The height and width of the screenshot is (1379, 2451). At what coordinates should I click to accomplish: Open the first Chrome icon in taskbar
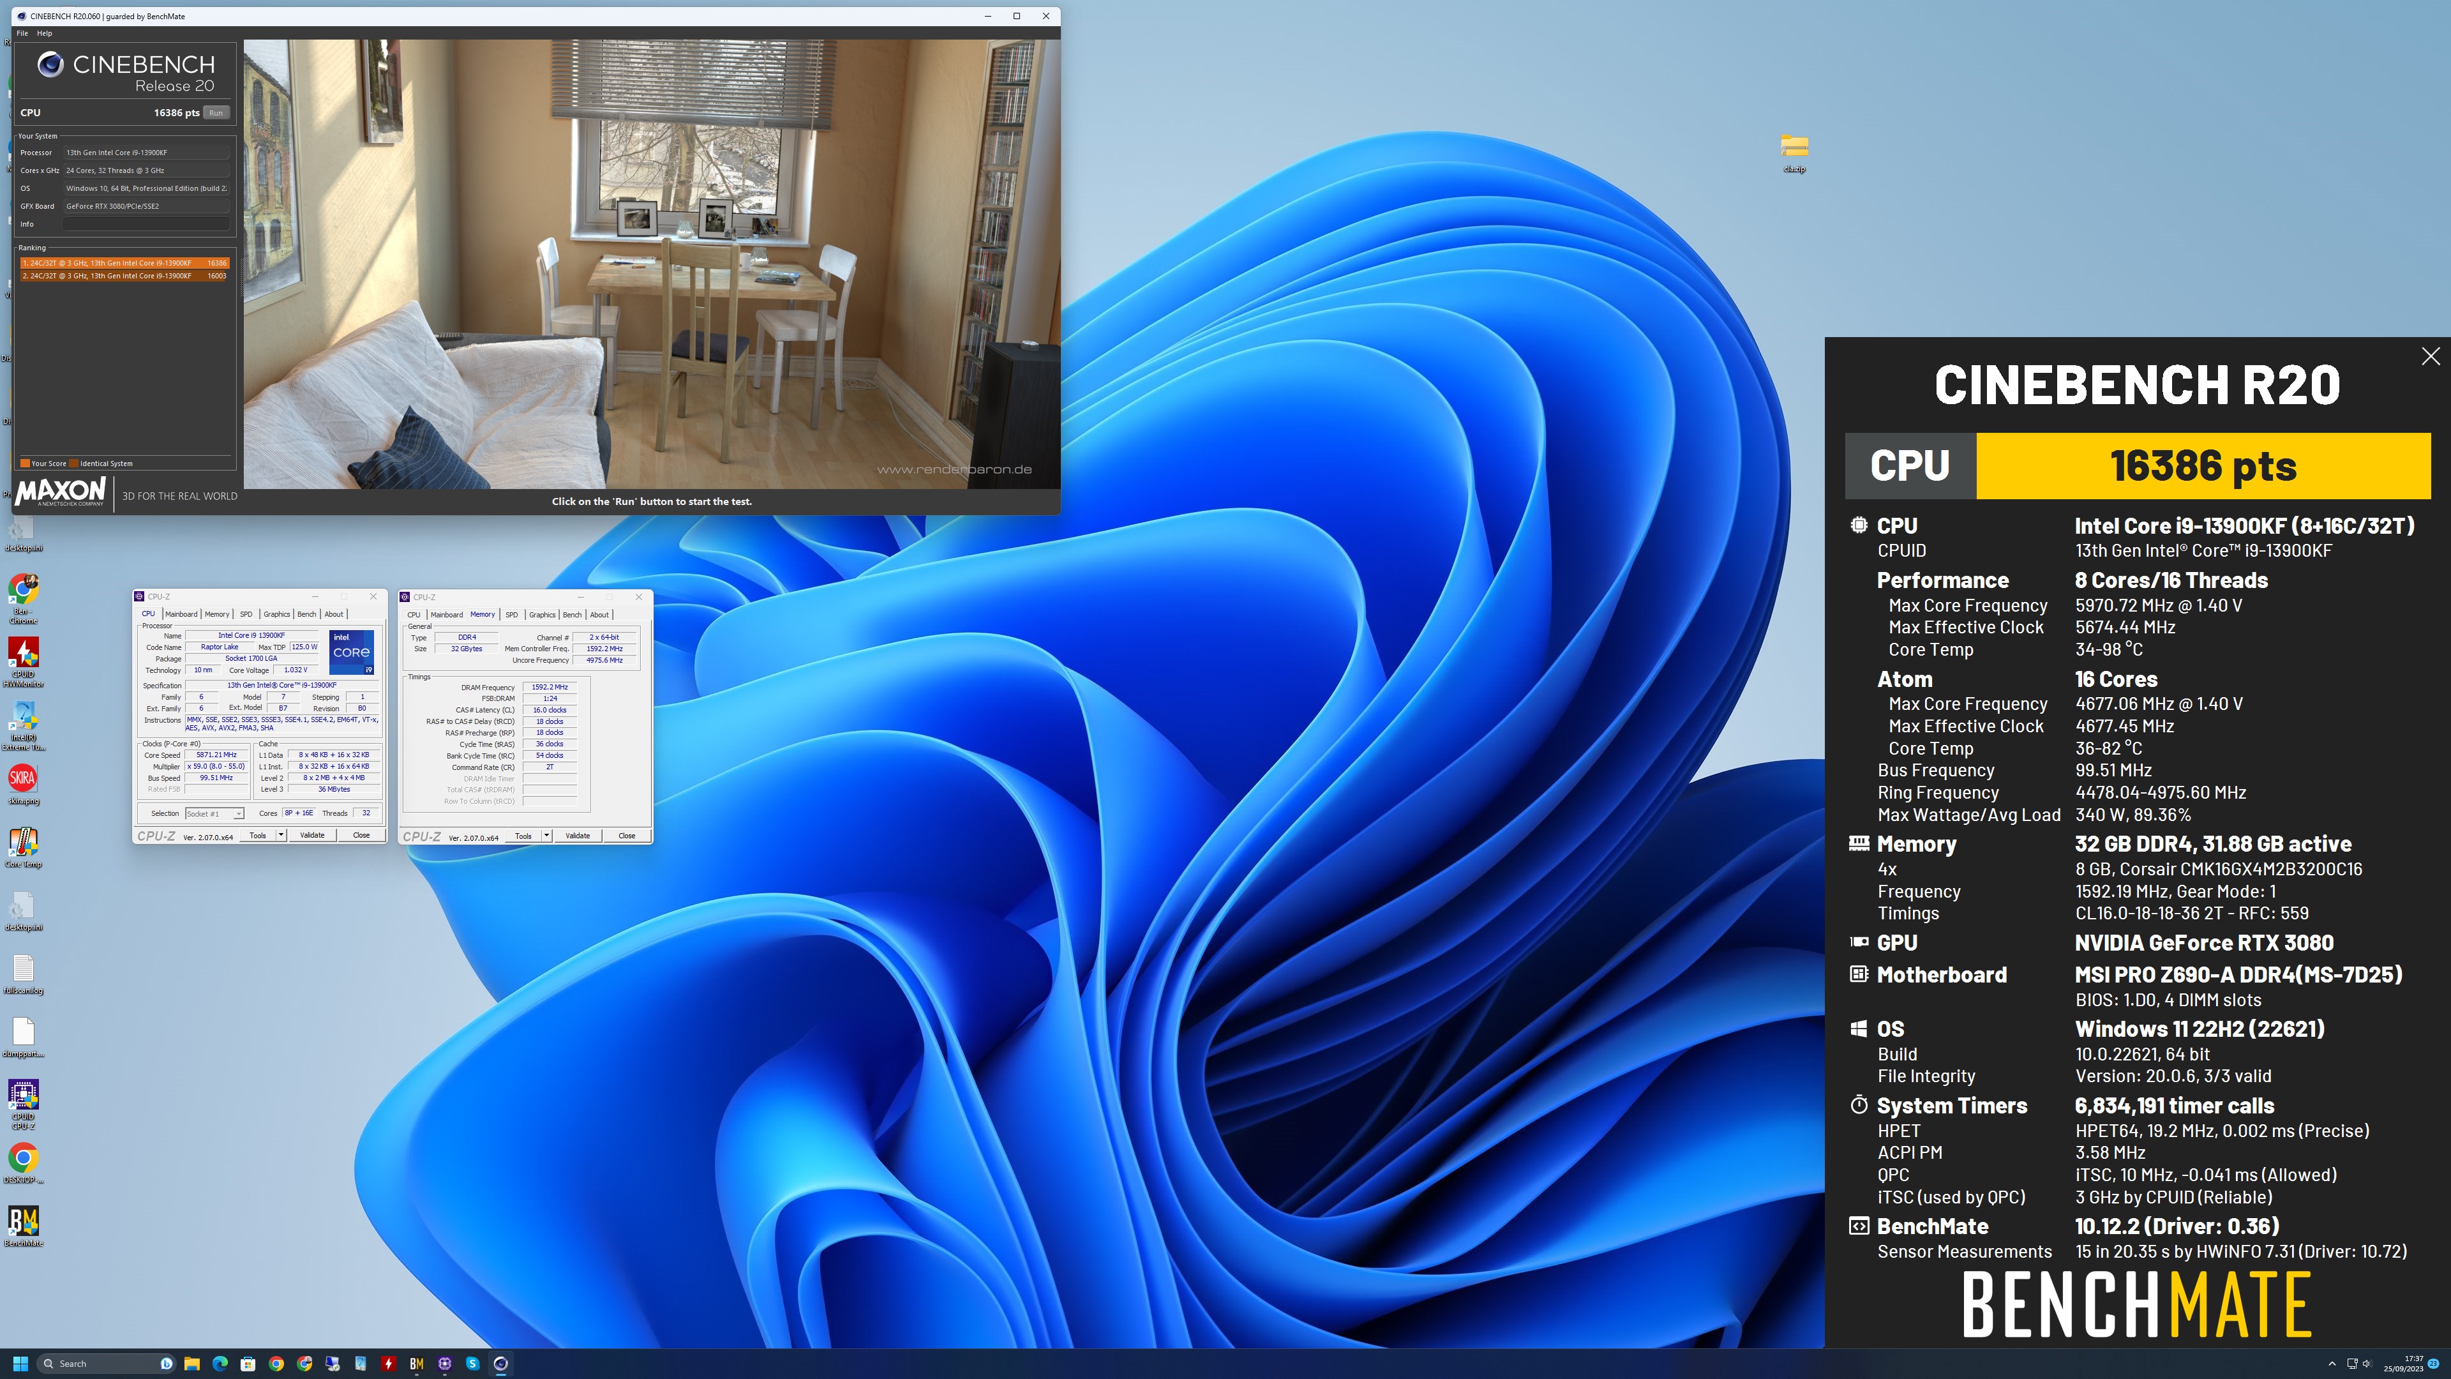[x=276, y=1364]
